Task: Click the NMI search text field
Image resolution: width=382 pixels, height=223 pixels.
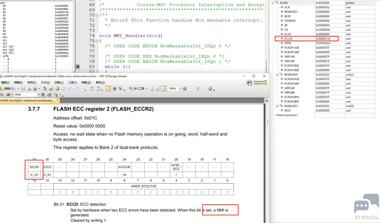Action: [25, 95]
